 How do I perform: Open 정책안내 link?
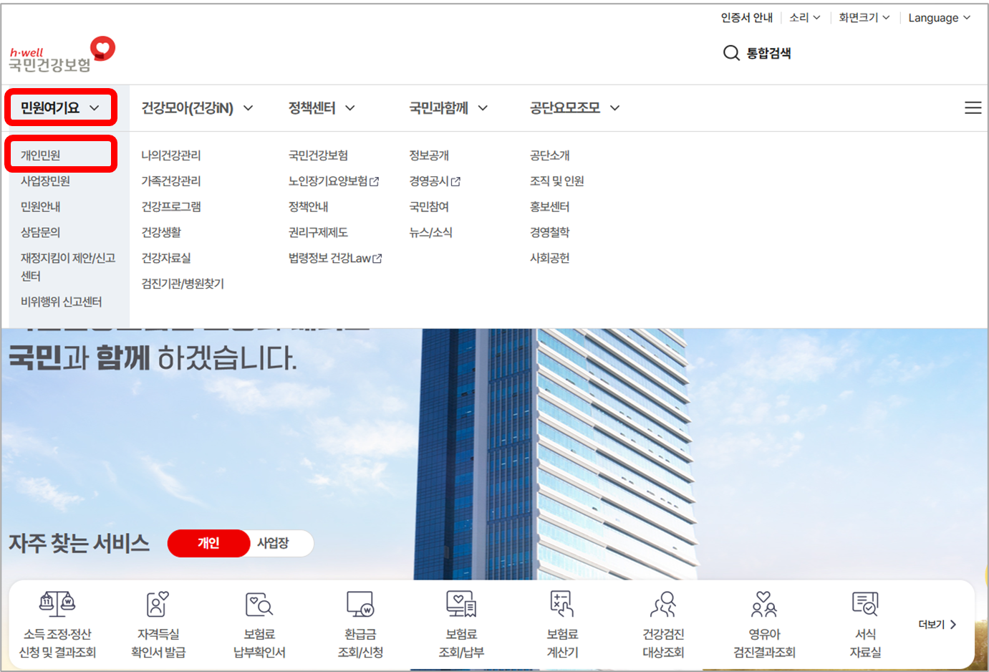pos(308,207)
